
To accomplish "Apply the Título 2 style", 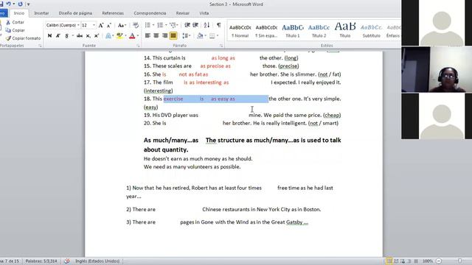I will (x=319, y=31).
